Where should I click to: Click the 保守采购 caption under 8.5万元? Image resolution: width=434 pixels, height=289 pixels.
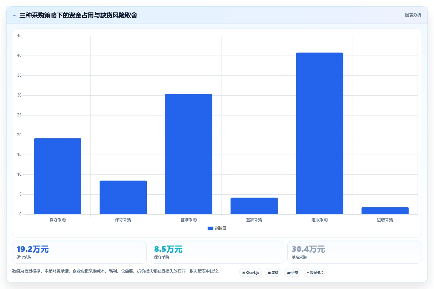(162, 257)
